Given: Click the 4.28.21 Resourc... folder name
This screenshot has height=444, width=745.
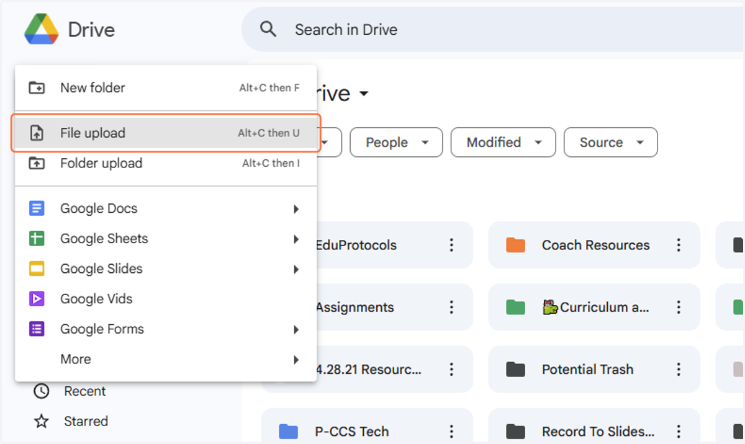Looking at the screenshot, I should tap(369, 370).
